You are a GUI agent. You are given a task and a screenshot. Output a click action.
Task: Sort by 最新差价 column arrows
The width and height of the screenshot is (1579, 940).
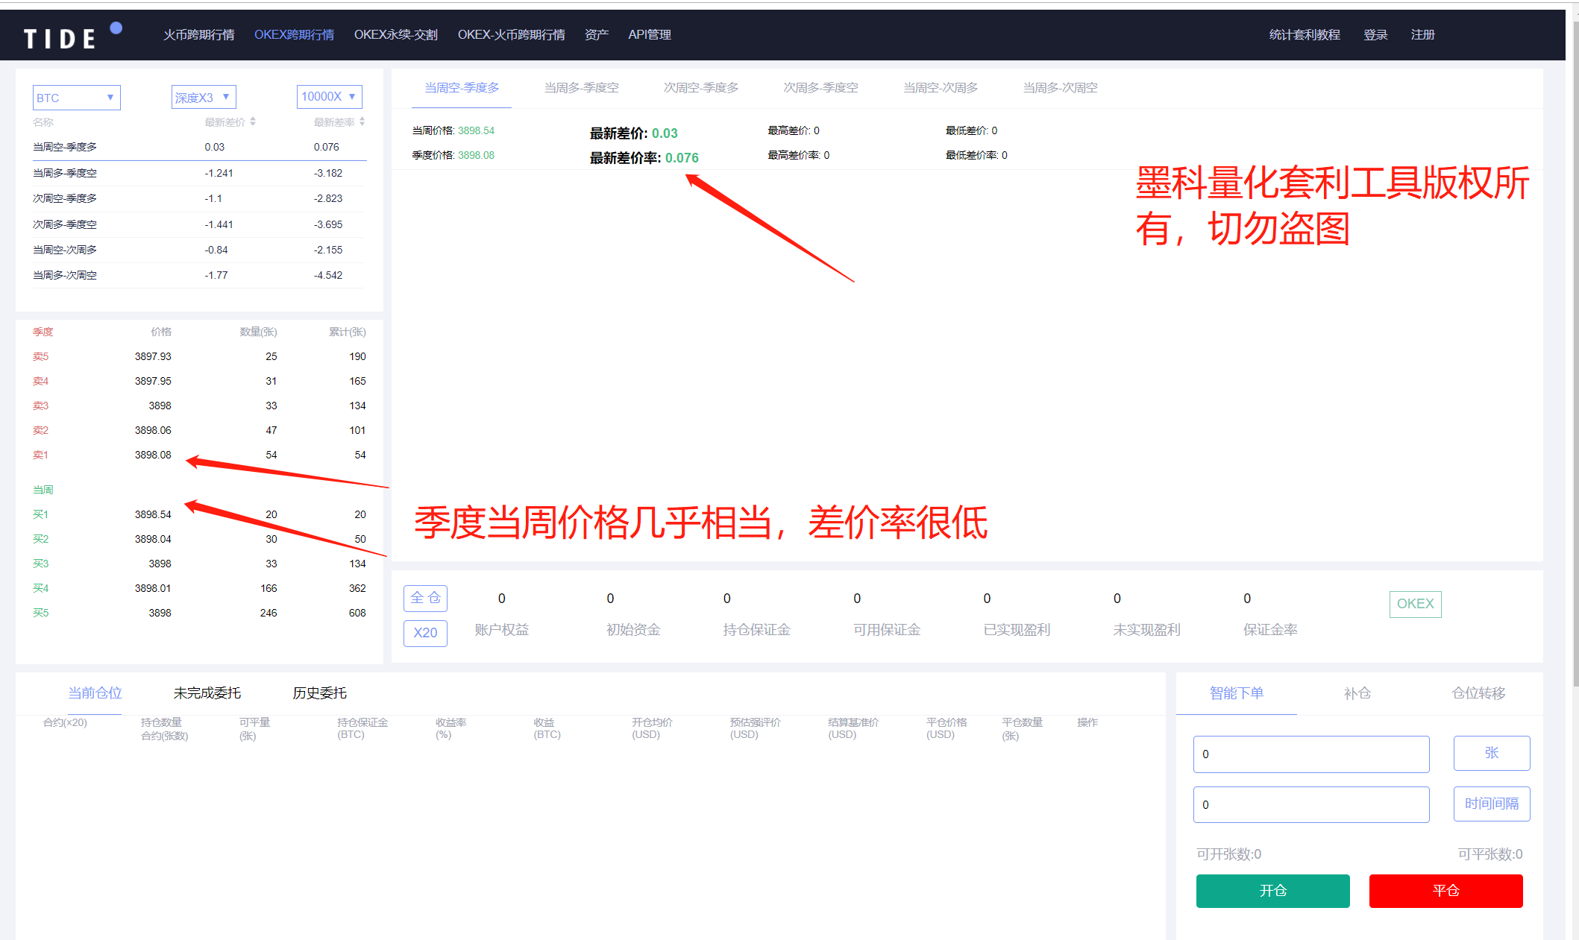point(253,122)
